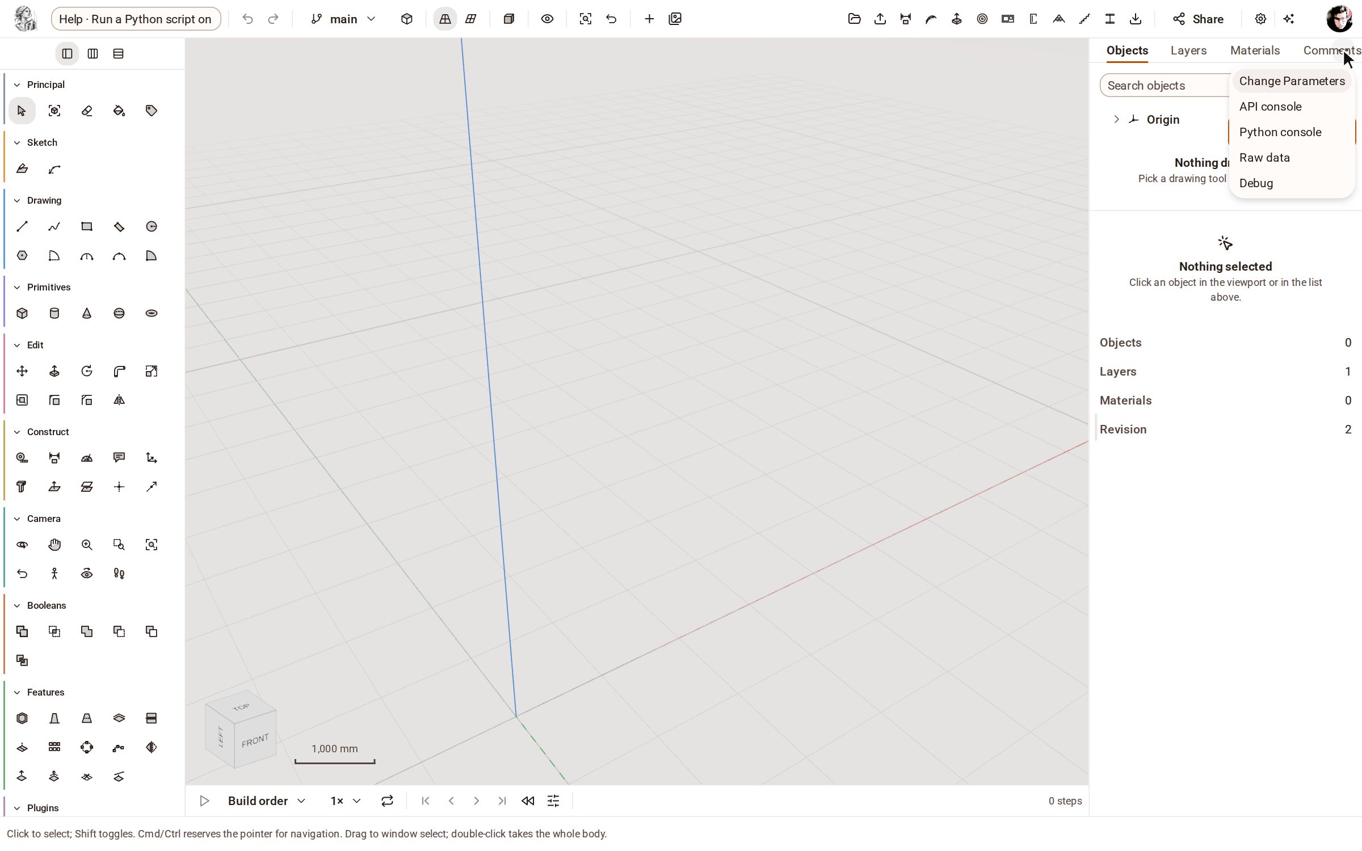1362x851 pixels.
Task: Select the Rotate tool in Edit
Action: tap(87, 371)
